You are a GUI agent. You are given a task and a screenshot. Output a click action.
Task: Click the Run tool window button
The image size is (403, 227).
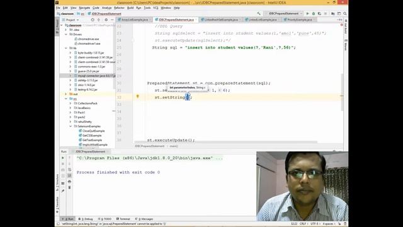[x=68, y=219]
